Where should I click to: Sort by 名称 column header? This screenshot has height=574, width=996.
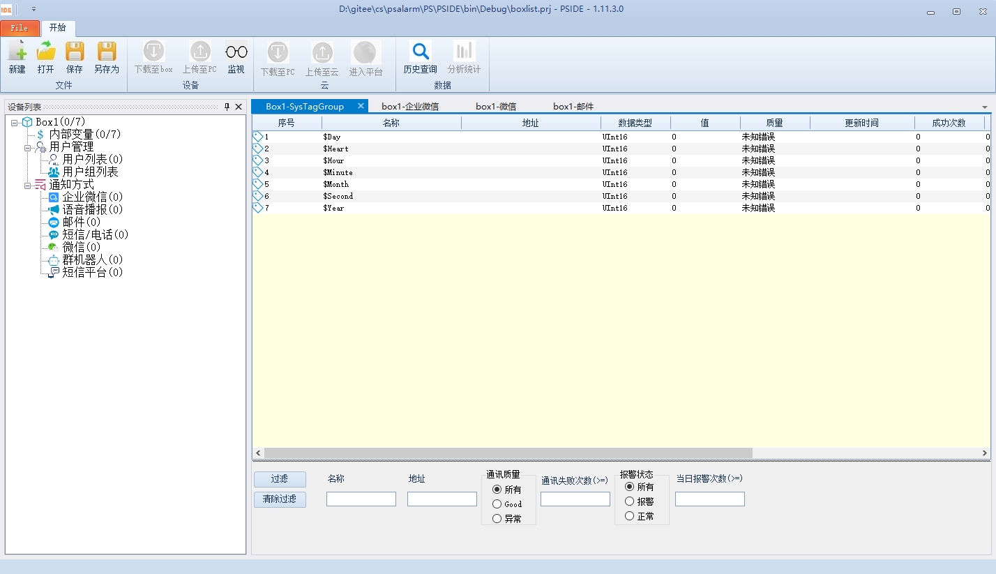point(391,123)
